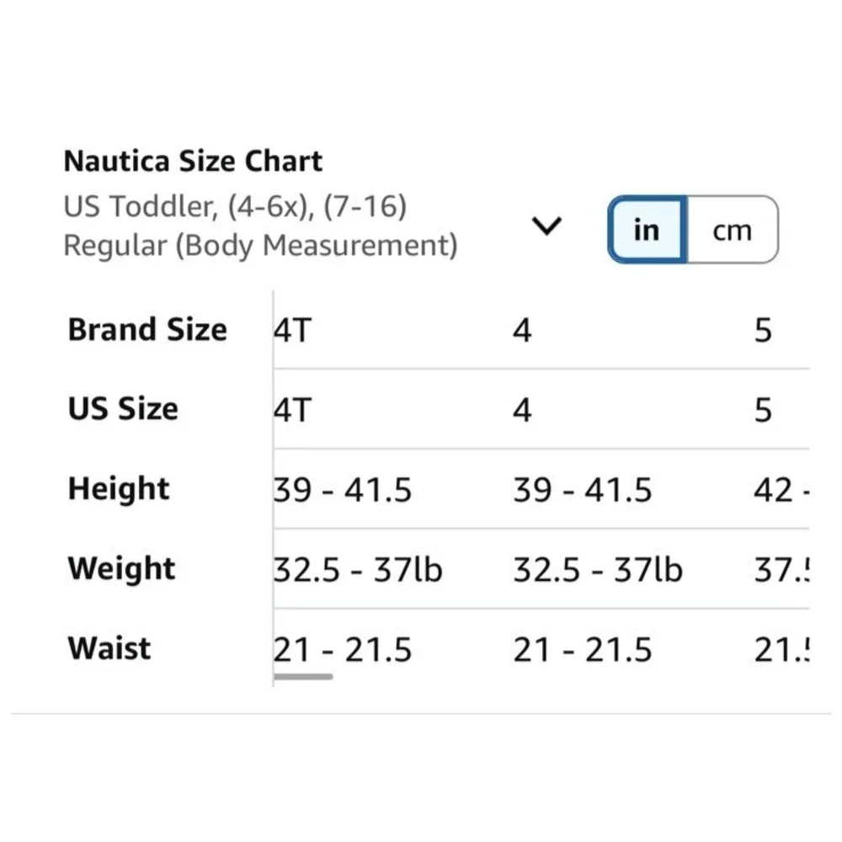This screenshot has height=842, width=842.
Task: Toggle the unit selector to centimeters
Action: coord(733,229)
